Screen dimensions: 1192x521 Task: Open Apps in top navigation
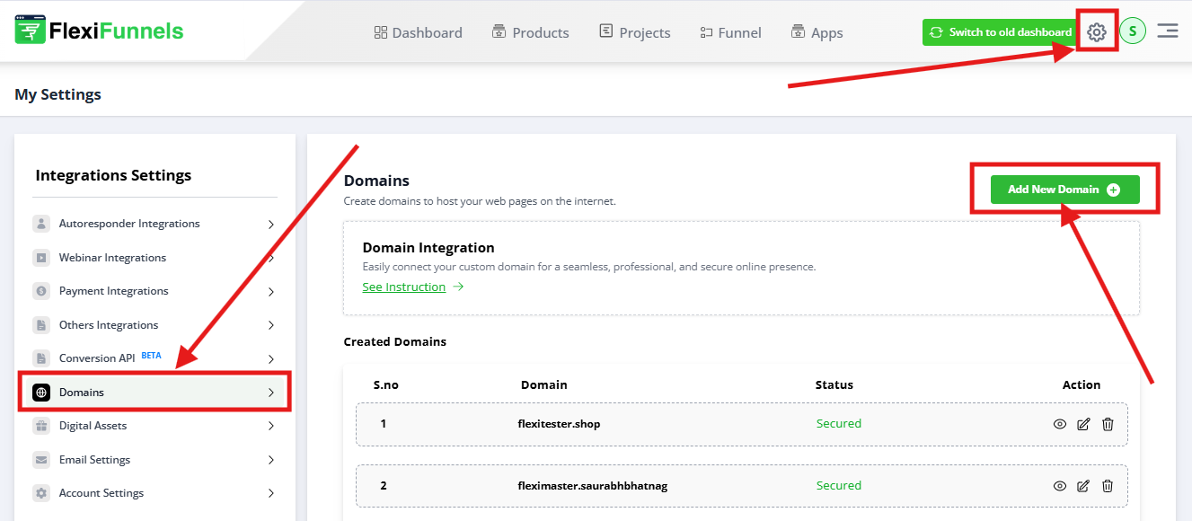[x=817, y=32]
